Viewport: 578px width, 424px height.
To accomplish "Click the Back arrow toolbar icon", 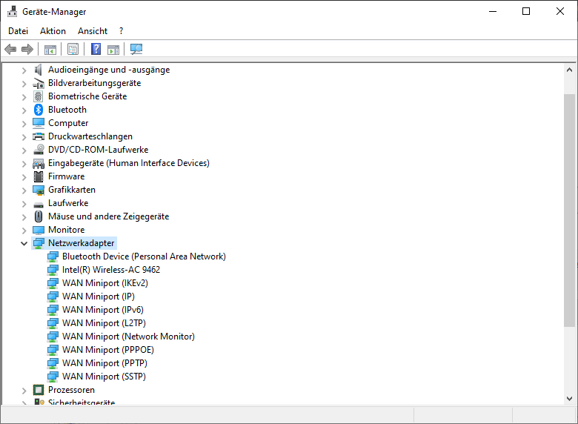I will point(10,49).
